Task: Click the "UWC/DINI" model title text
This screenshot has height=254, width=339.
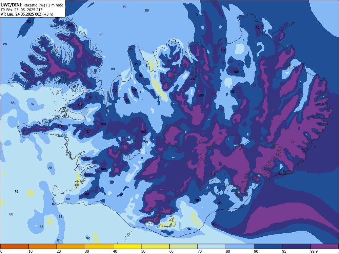Action: pos(11,5)
